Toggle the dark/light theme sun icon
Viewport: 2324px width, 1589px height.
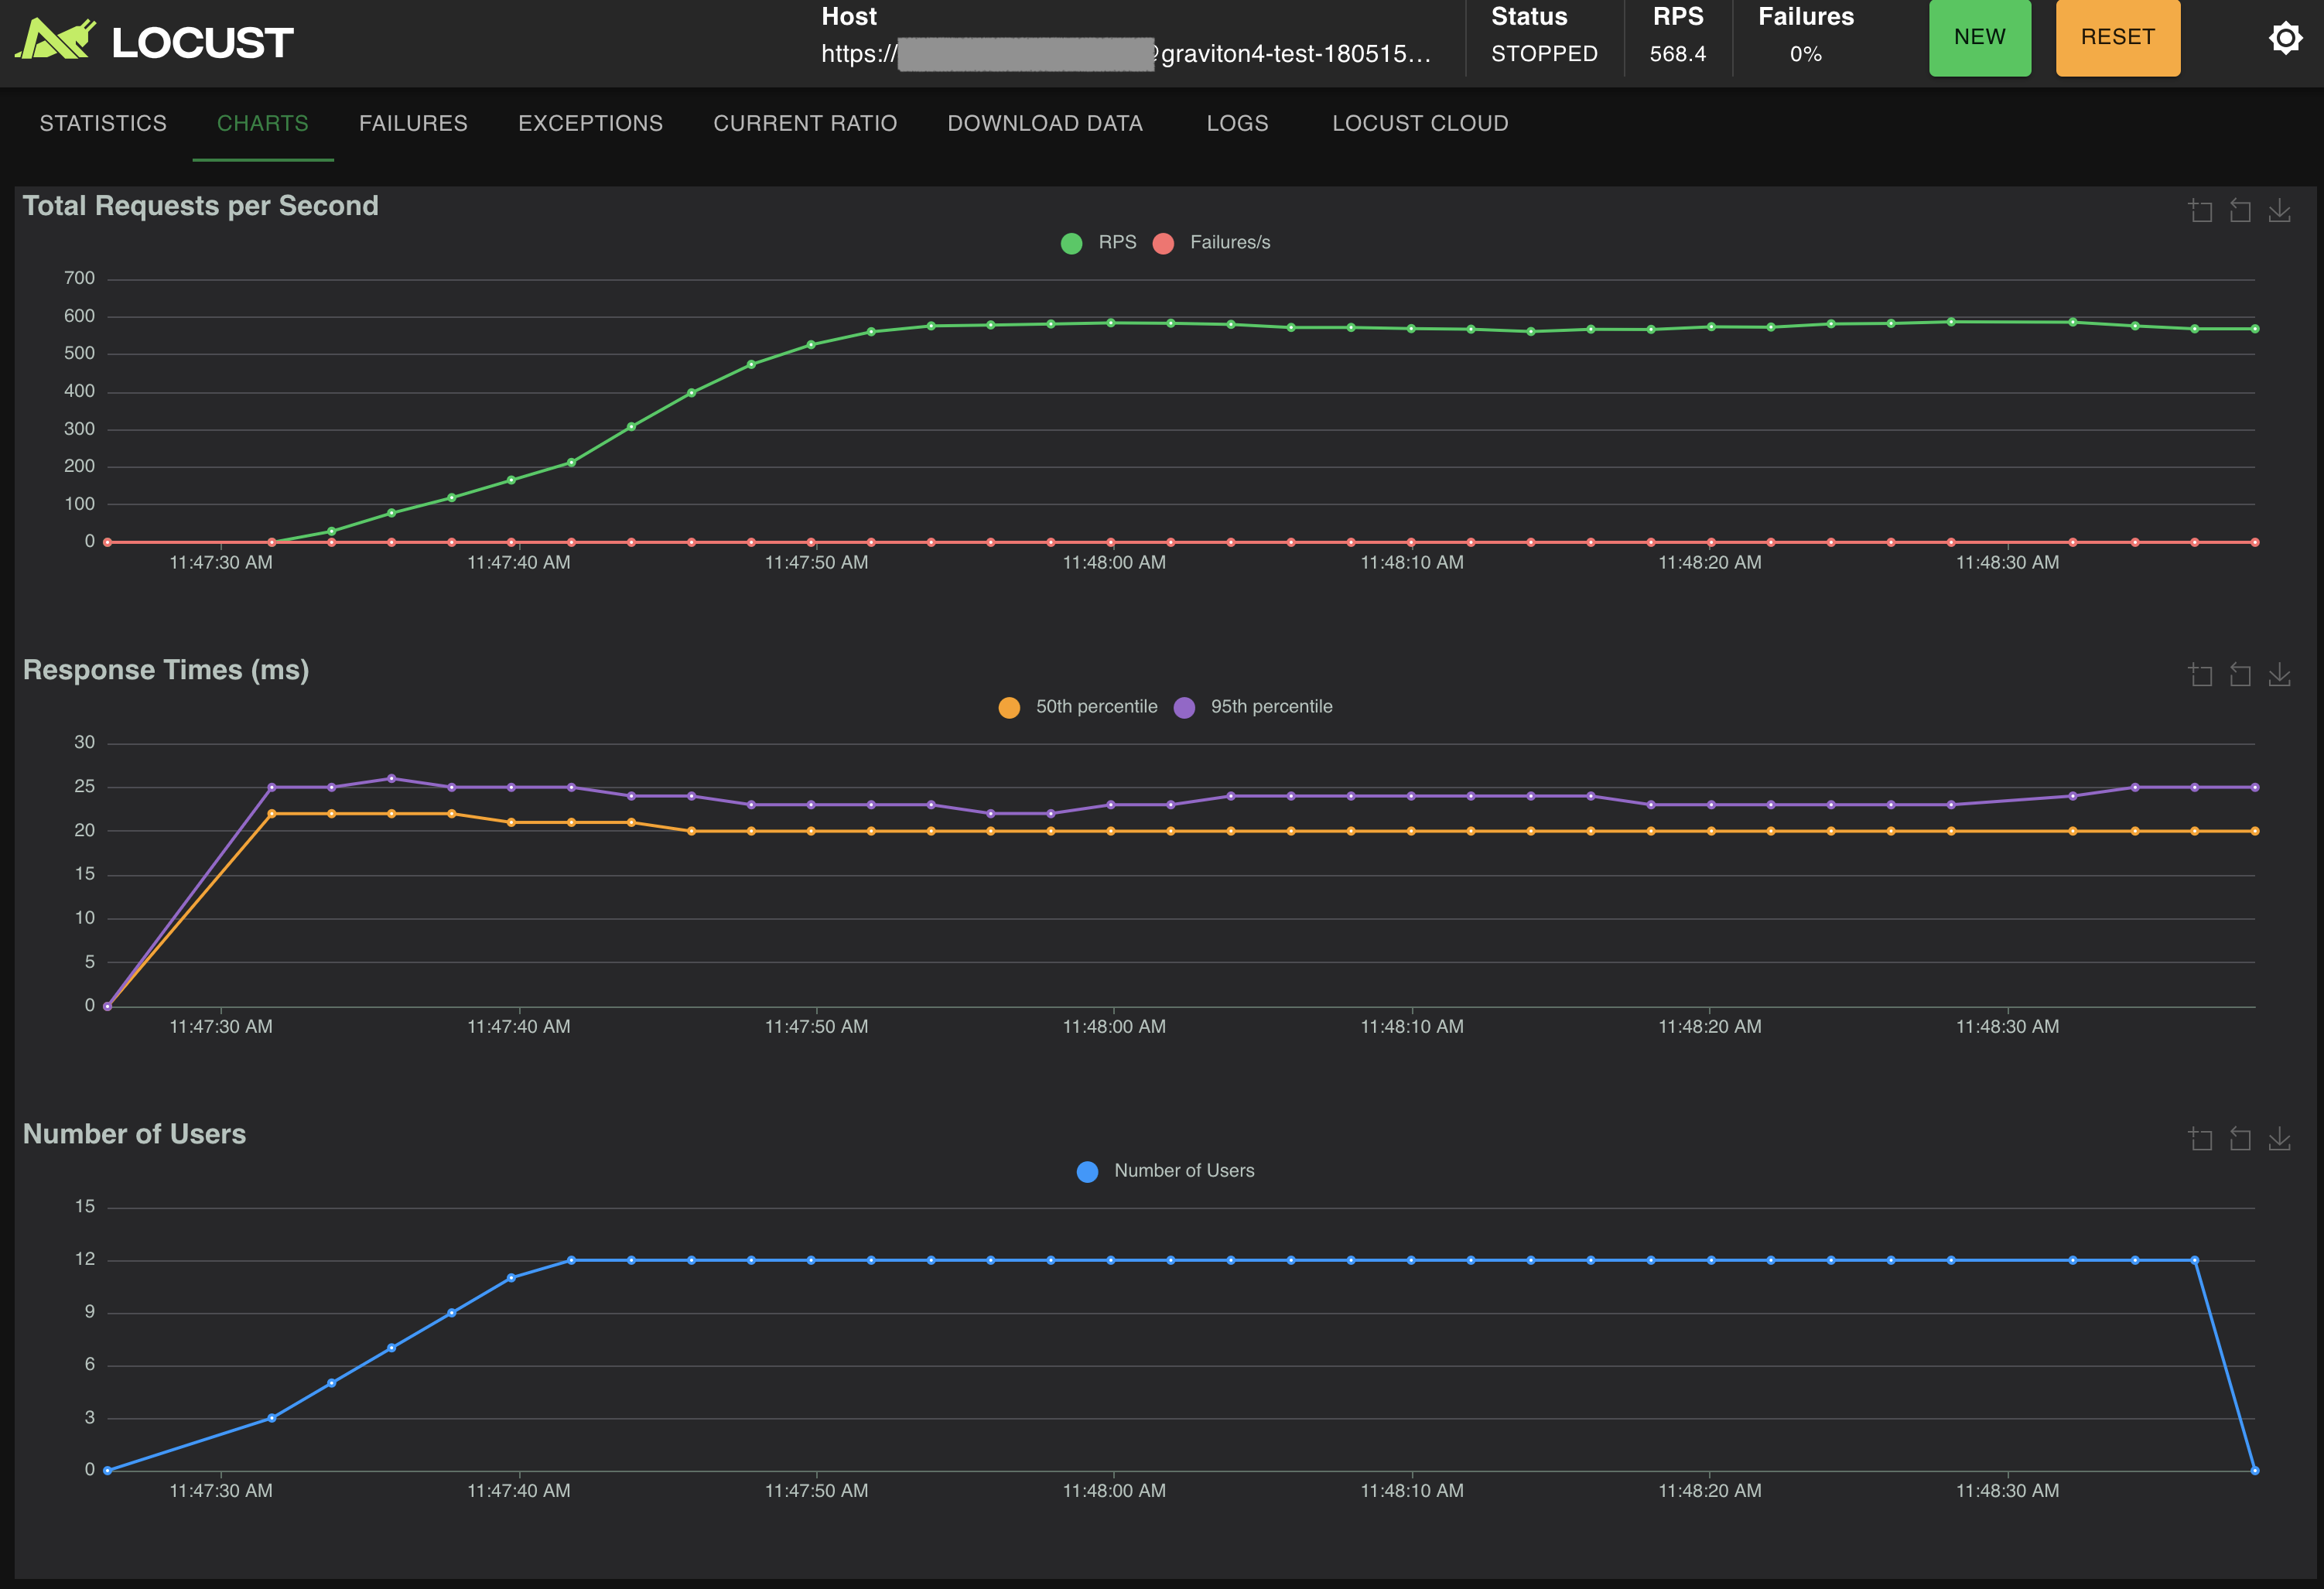pyautogui.click(x=2285, y=38)
